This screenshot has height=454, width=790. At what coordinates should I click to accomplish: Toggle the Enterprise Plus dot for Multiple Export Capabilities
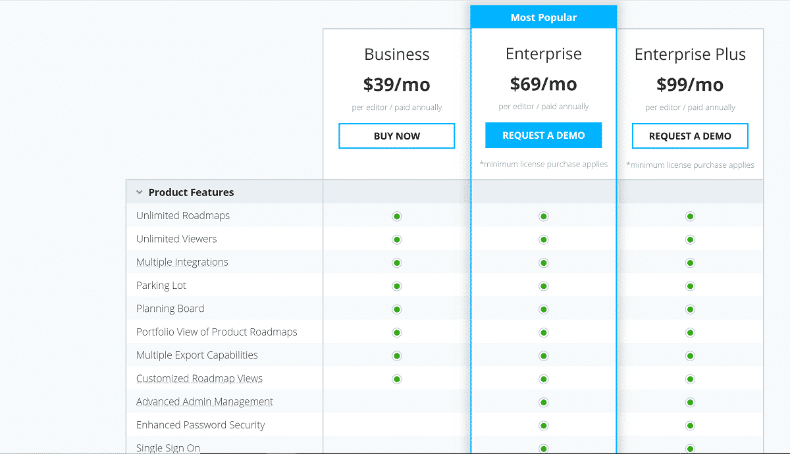[690, 355]
